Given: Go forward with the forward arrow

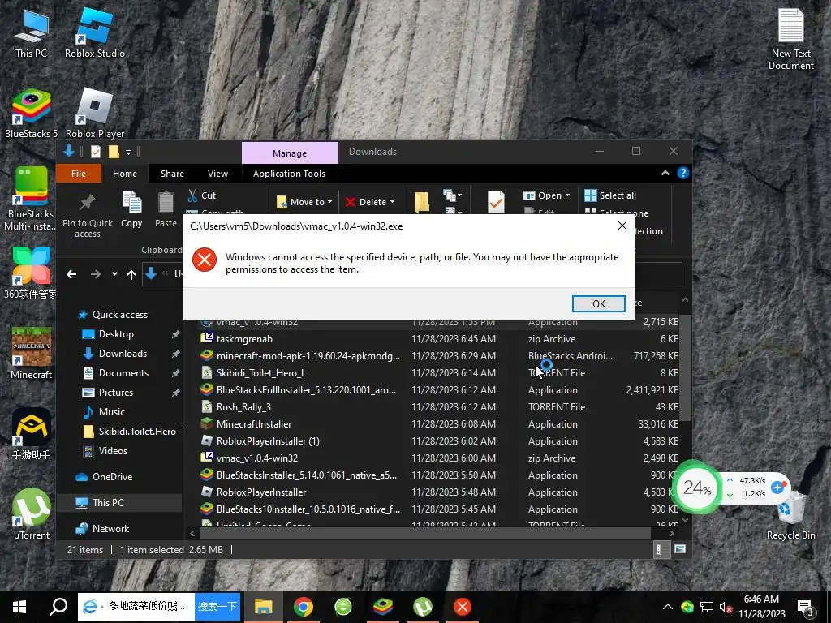Looking at the screenshot, I should [96, 274].
